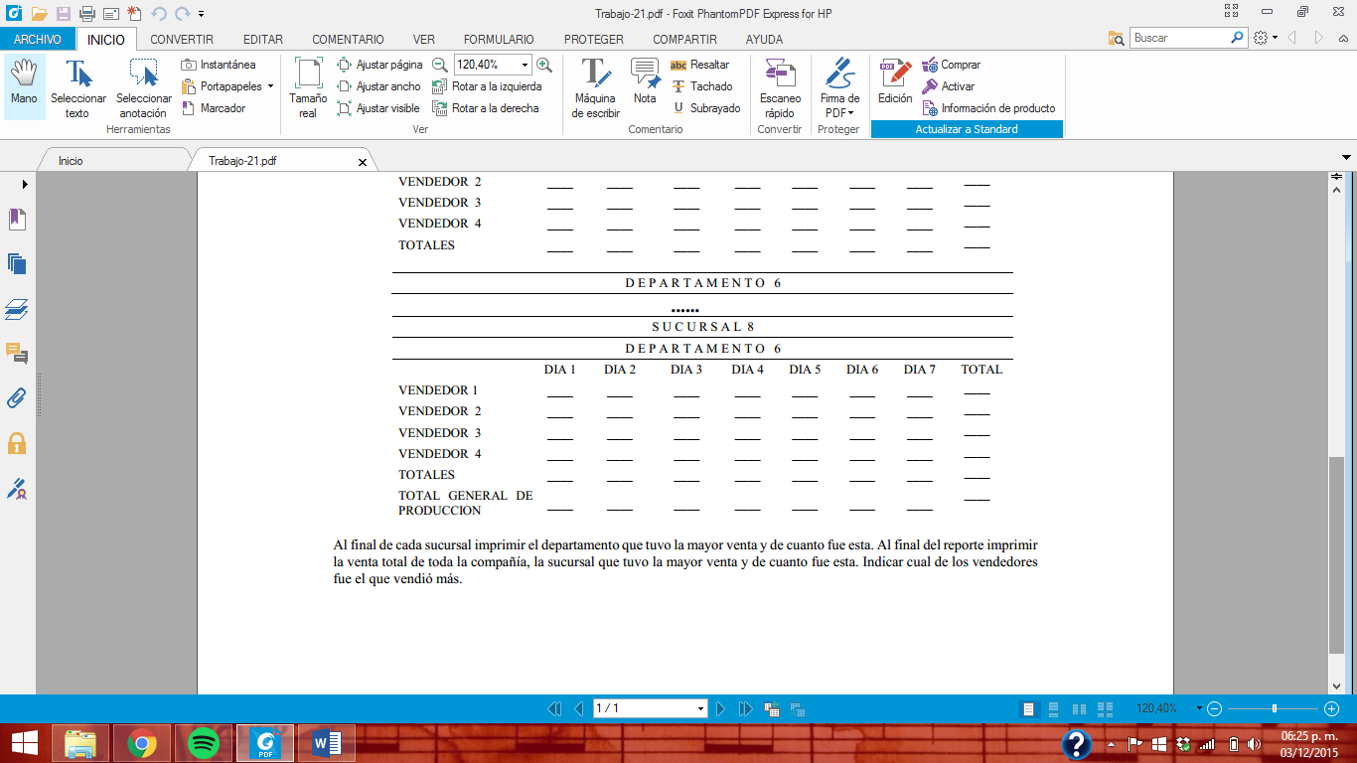The width and height of the screenshot is (1357, 763).
Task: Open the comments side panel
Action: 17,354
